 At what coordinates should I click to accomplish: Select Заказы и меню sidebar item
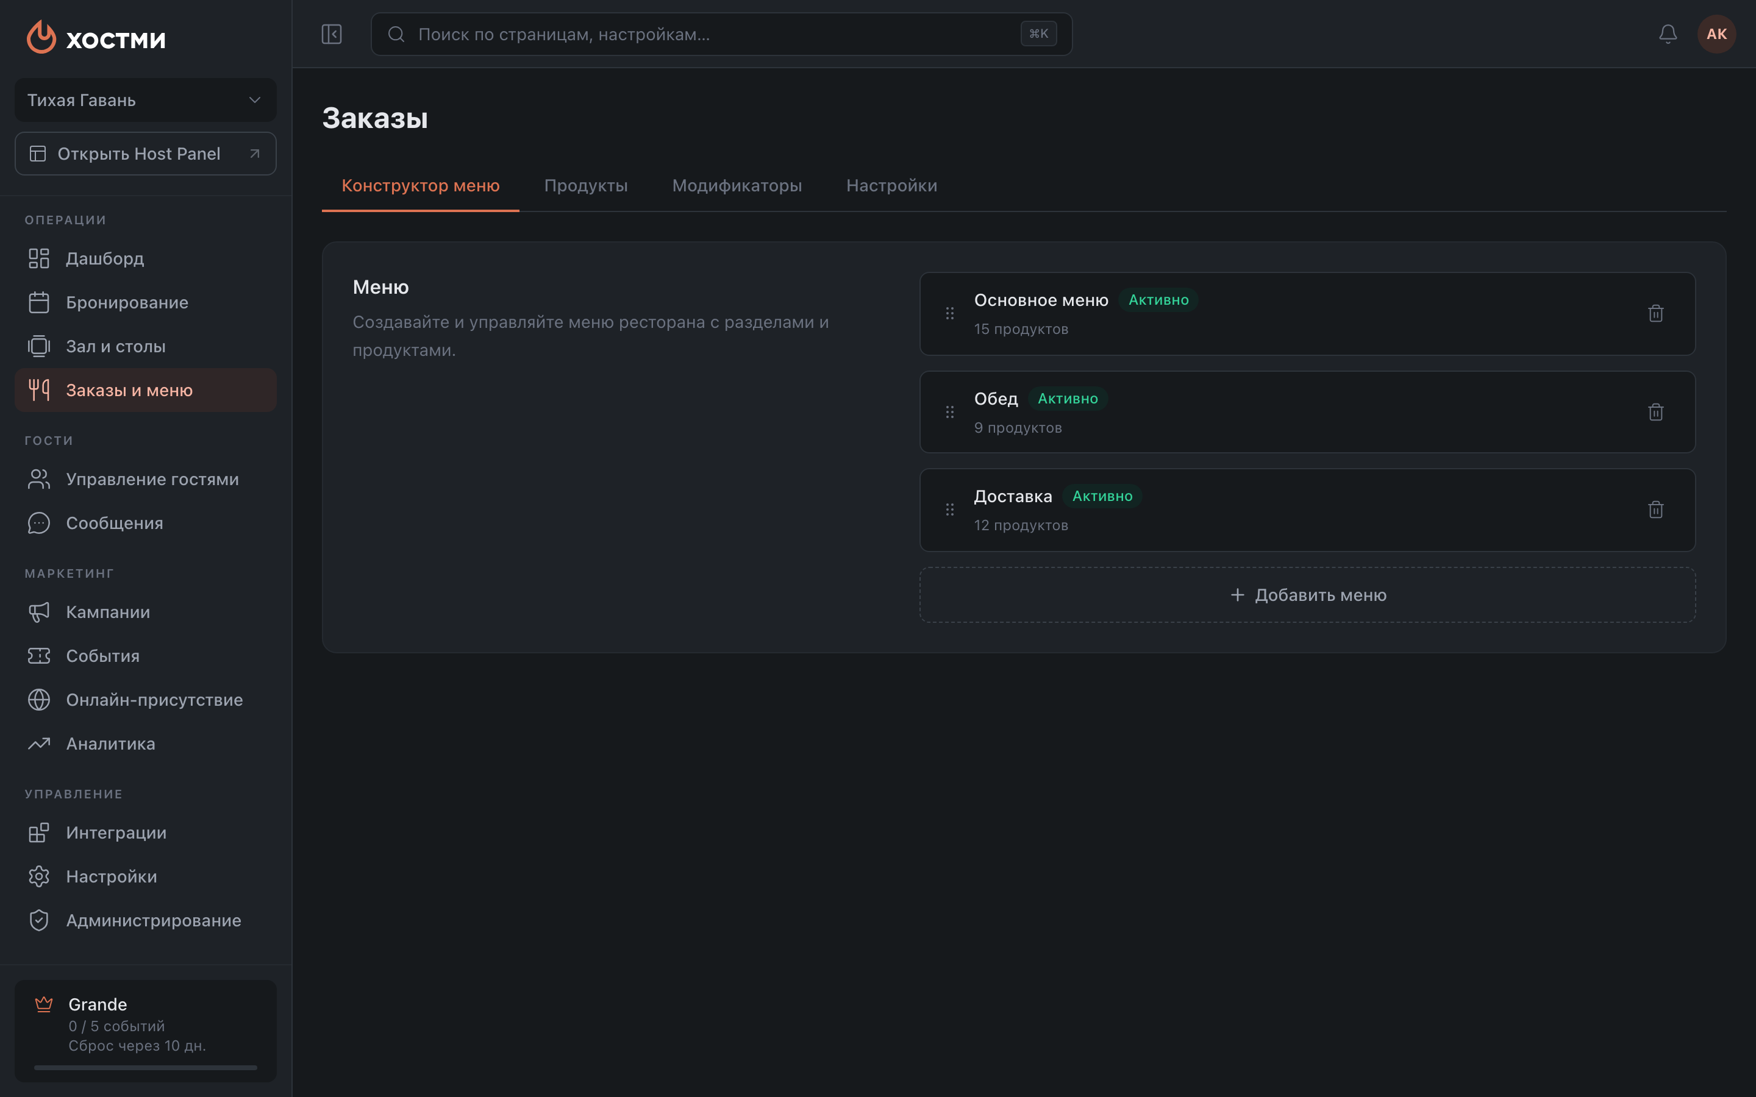tap(146, 390)
